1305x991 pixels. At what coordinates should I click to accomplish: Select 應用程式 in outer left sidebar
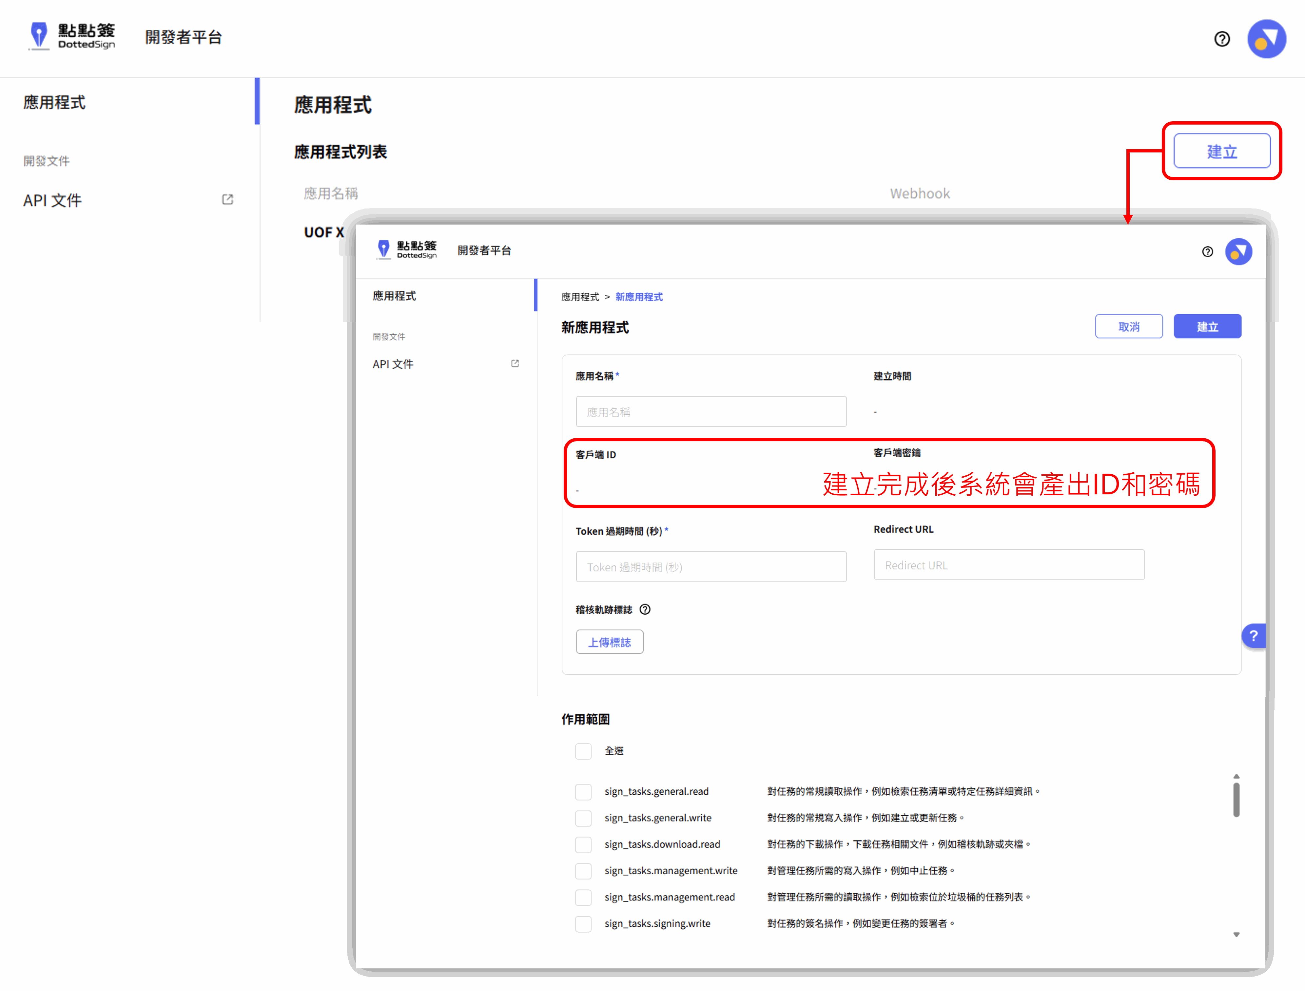(x=54, y=102)
